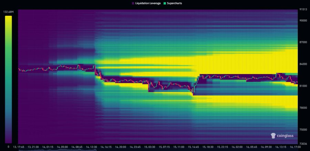Click the 0 minimum scale value
The width and height of the screenshot is (310, 151).
point(8,147)
